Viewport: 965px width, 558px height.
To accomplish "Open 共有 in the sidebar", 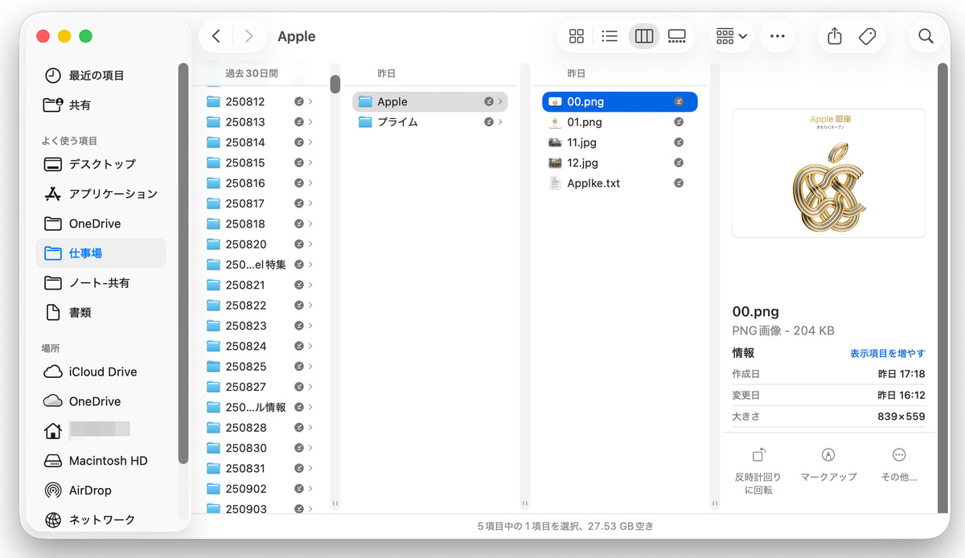I will click(101, 105).
